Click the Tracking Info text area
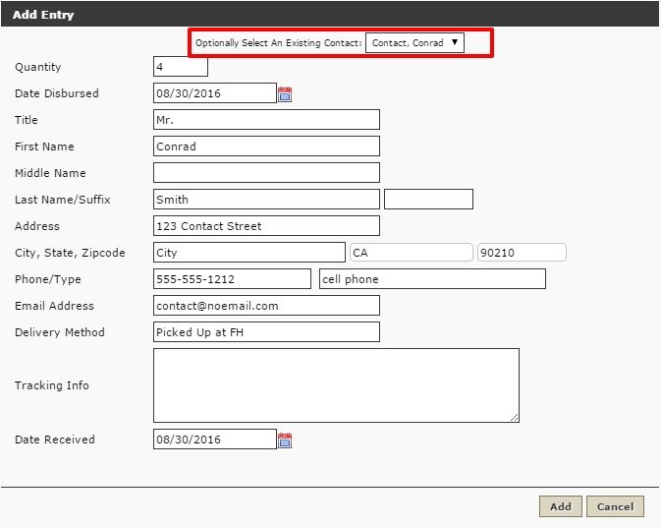The image size is (661, 528). click(x=337, y=385)
